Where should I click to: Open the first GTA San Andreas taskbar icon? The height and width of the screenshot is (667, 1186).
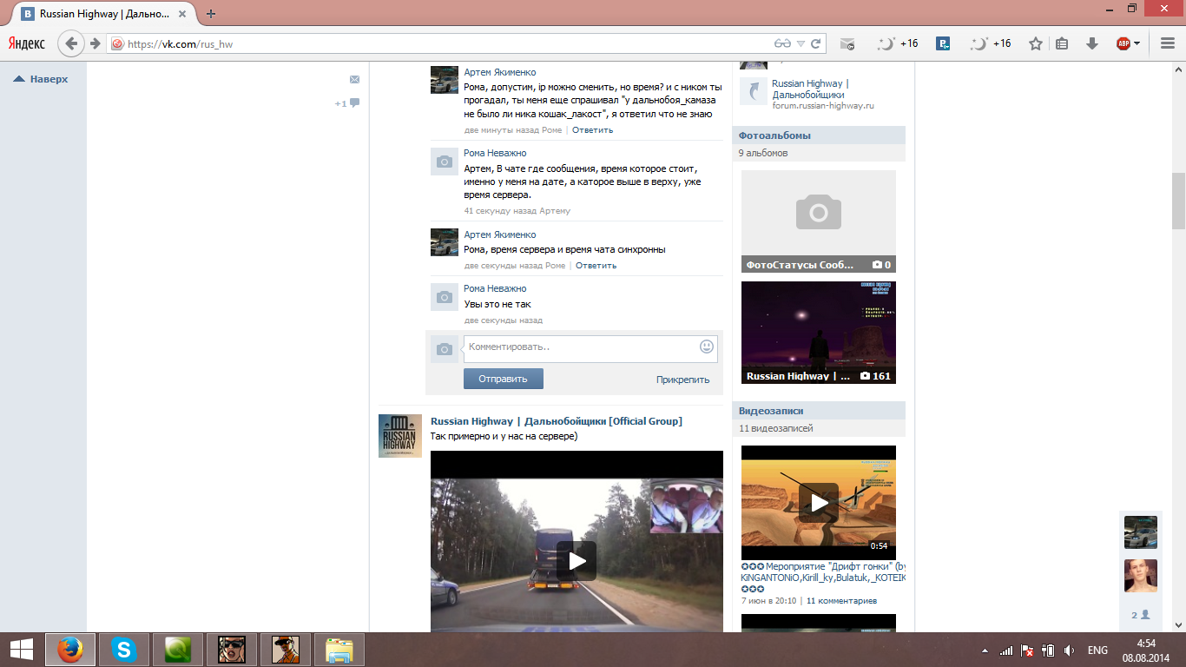coord(232,650)
